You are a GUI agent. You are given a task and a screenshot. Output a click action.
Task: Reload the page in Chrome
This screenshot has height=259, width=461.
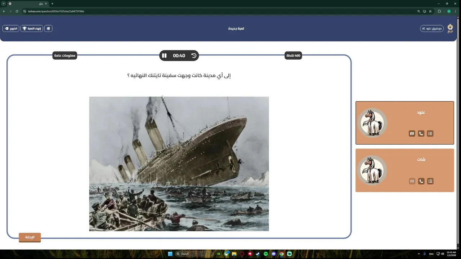point(17,11)
